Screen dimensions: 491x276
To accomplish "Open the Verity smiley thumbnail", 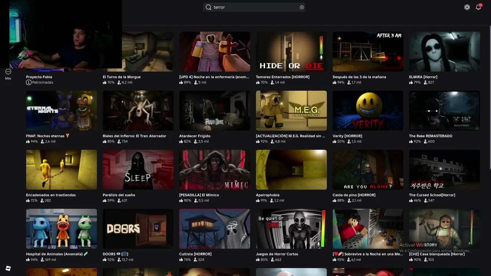I will [368, 111].
